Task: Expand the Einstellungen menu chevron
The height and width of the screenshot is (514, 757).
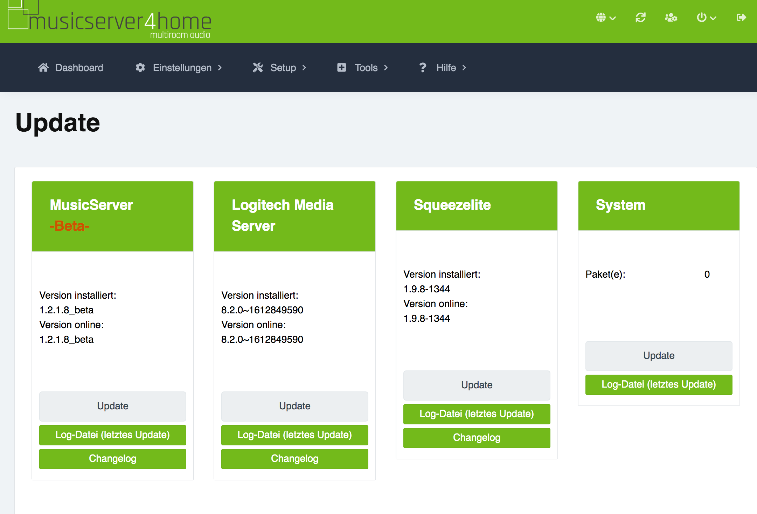Action: (220, 68)
